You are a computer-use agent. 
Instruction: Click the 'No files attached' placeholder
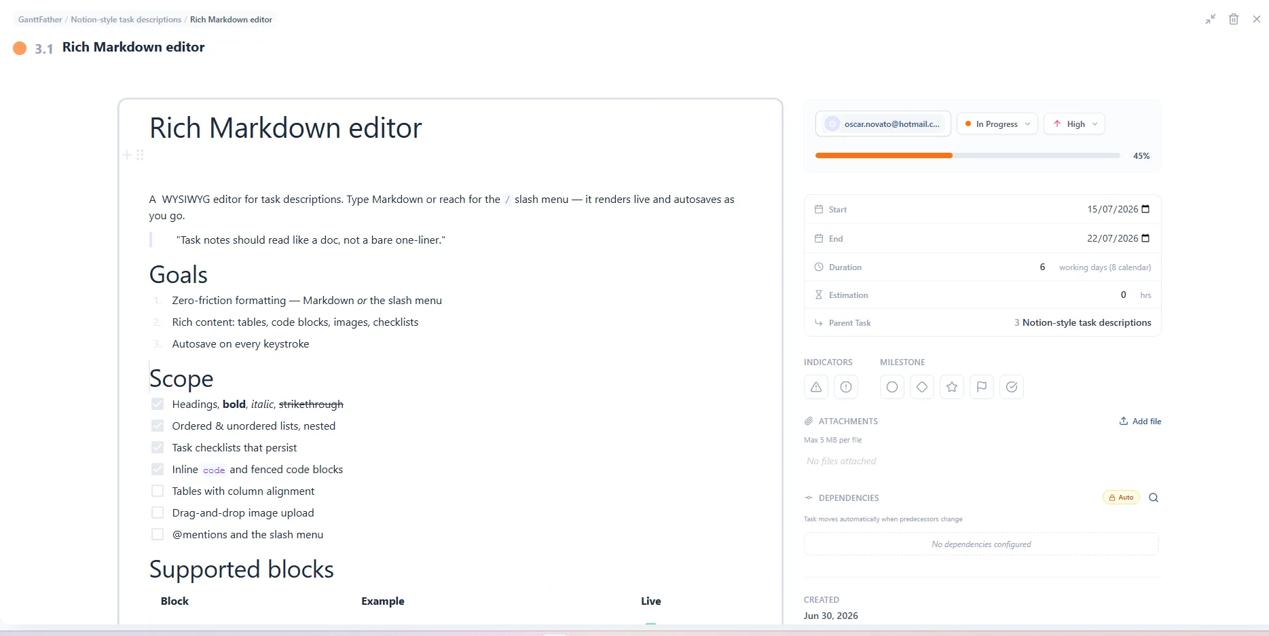click(841, 461)
